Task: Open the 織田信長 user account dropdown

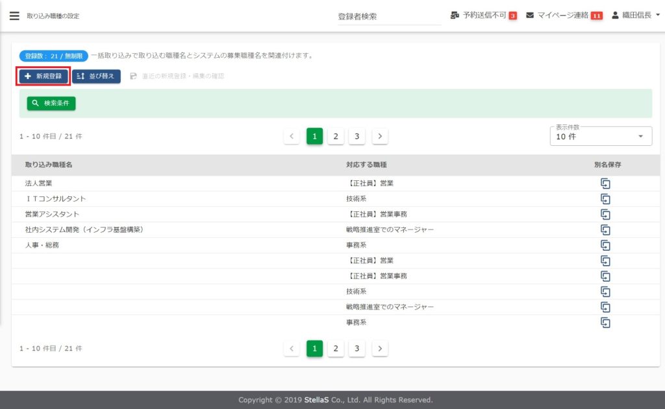Action: tap(636, 16)
